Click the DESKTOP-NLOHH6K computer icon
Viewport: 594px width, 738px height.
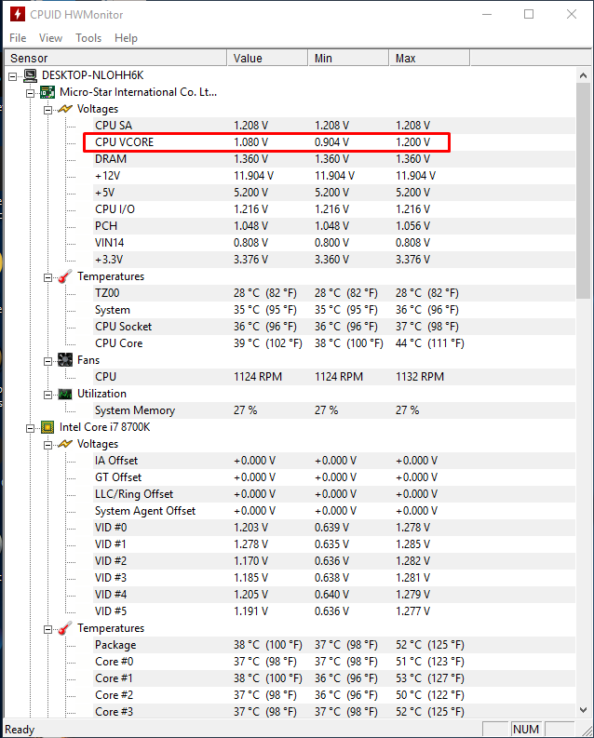[31, 75]
